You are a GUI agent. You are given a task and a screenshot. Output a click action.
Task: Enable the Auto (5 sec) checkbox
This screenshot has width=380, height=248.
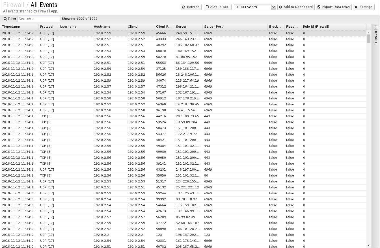[207, 7]
